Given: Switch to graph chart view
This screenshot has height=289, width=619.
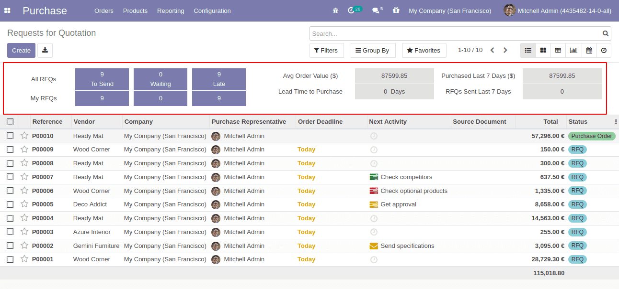Looking at the screenshot, I should (x=573, y=50).
